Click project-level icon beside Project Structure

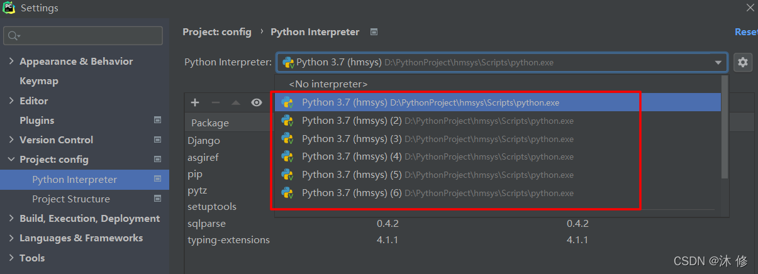pos(157,199)
